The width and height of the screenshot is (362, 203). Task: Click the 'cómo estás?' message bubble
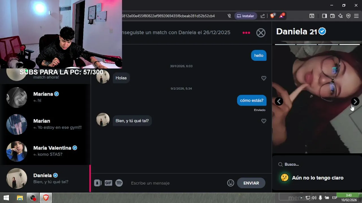(251, 100)
